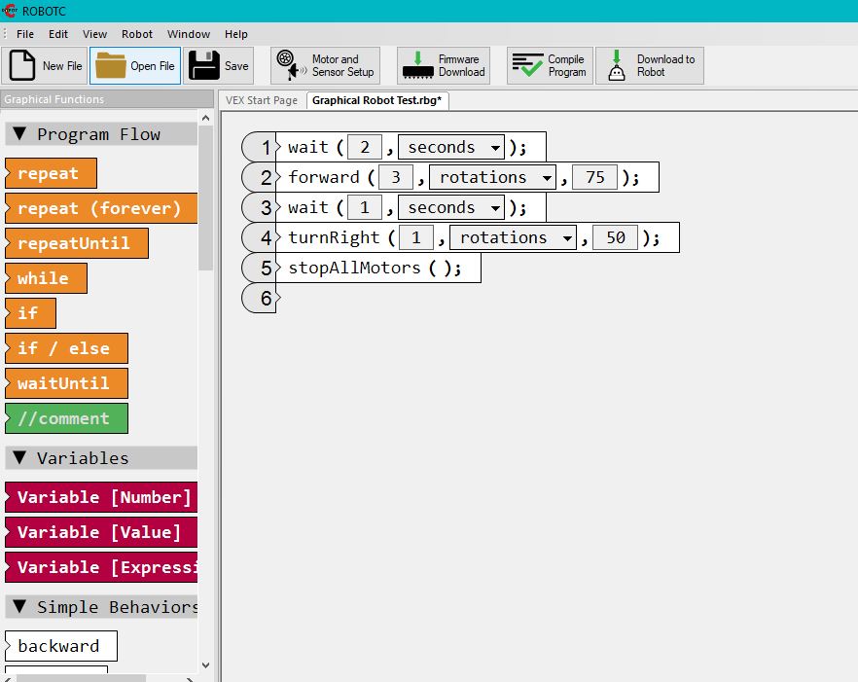Switch to VEX Start Page tab
The width and height of the screenshot is (858, 682).
[262, 100]
